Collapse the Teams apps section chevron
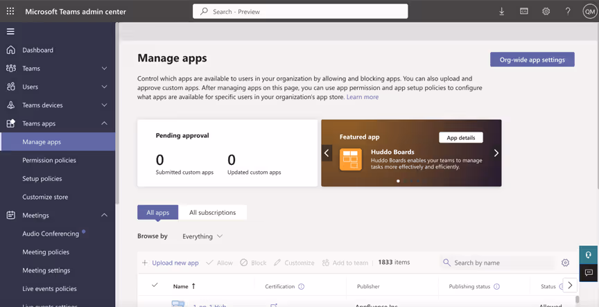This screenshot has height=307, width=599. coord(104,123)
